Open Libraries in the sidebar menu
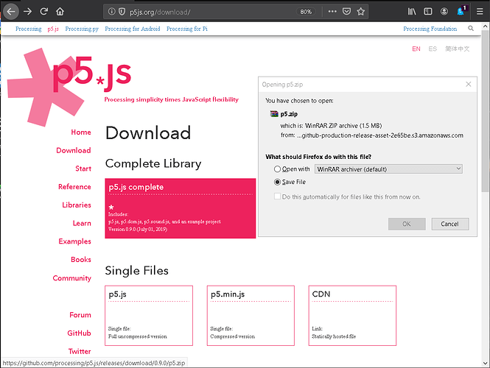 tap(77, 205)
